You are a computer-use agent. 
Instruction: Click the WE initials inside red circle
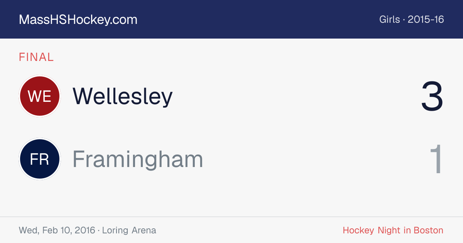coord(40,96)
